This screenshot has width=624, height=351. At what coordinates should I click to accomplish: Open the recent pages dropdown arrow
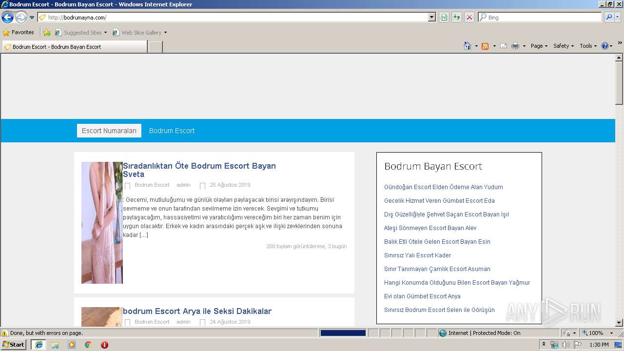coord(32,18)
